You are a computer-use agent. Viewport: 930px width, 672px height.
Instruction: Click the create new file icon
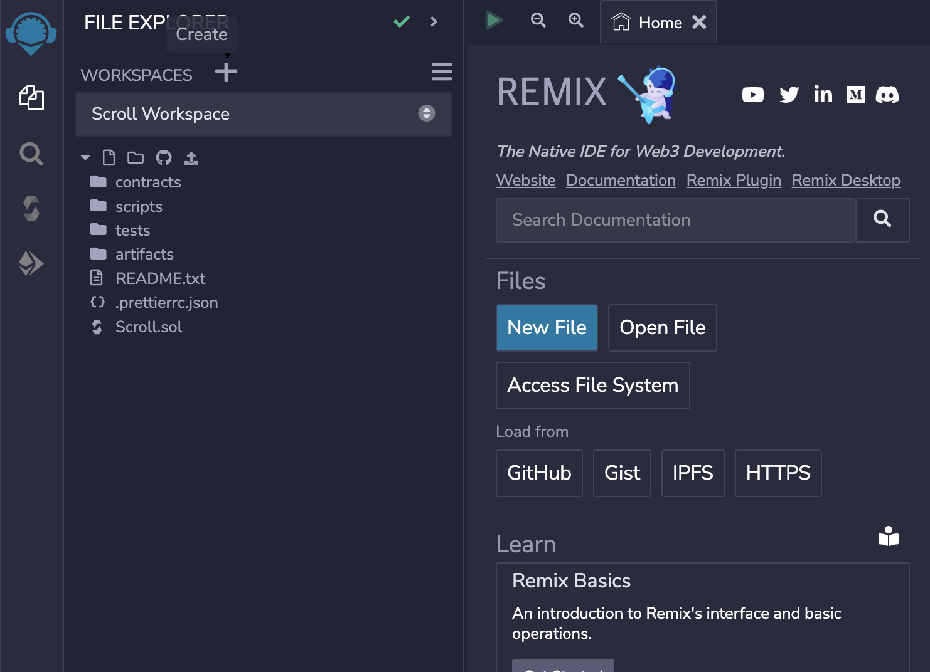coord(109,158)
